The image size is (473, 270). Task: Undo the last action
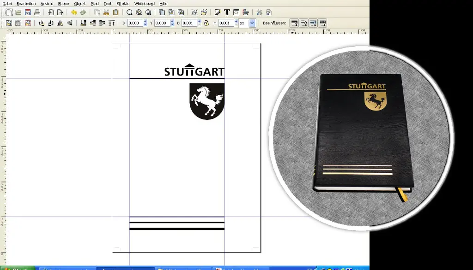(x=74, y=12)
